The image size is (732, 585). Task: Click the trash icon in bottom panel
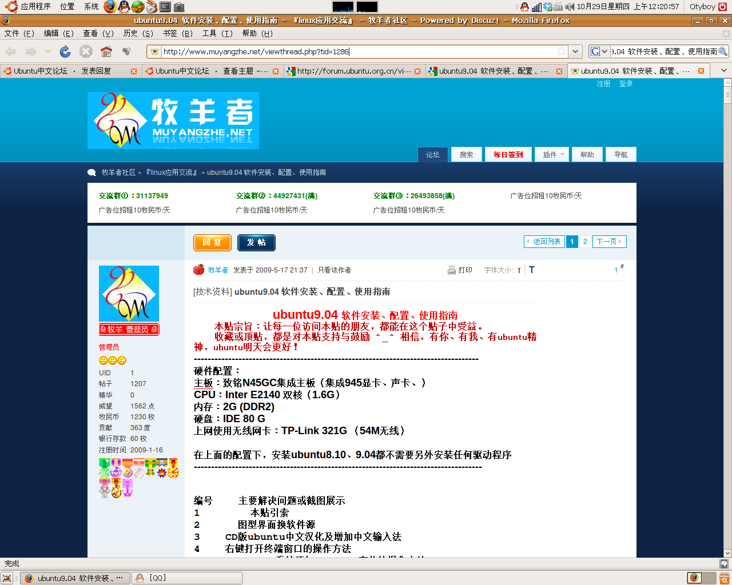click(723, 578)
